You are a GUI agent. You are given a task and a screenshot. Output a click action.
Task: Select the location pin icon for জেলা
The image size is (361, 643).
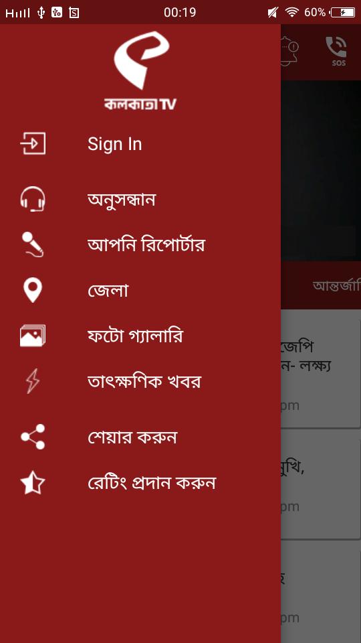click(x=33, y=290)
